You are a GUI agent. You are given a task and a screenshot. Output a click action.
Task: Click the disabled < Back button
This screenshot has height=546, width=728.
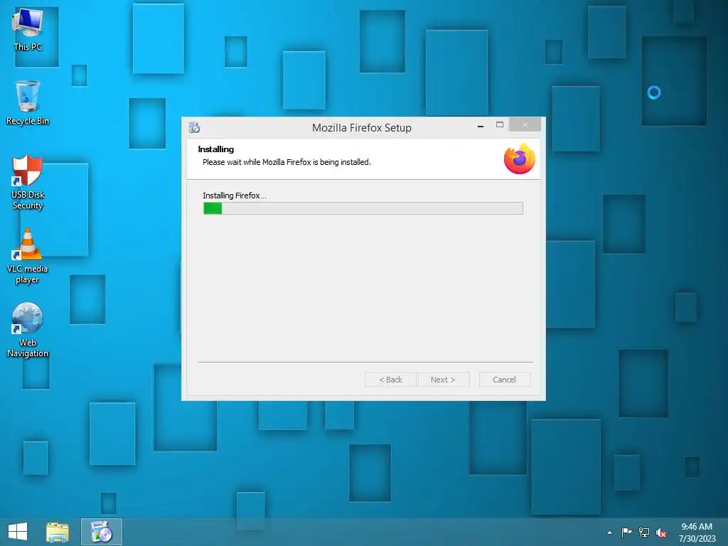(390, 380)
